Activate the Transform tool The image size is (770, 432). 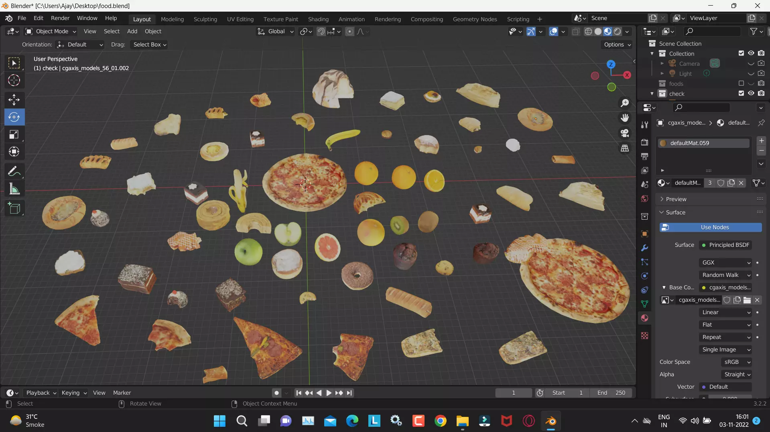pyautogui.click(x=14, y=151)
